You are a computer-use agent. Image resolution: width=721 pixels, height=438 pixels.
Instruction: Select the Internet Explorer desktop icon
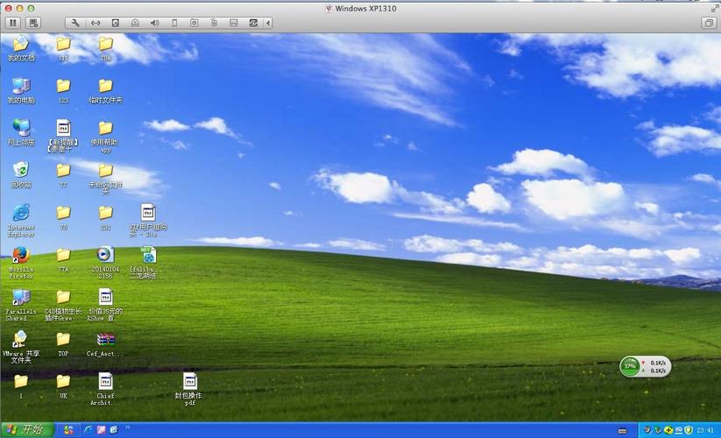click(21, 220)
